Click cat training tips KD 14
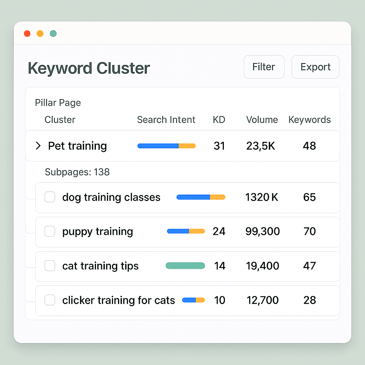365x365 pixels. 220,266
